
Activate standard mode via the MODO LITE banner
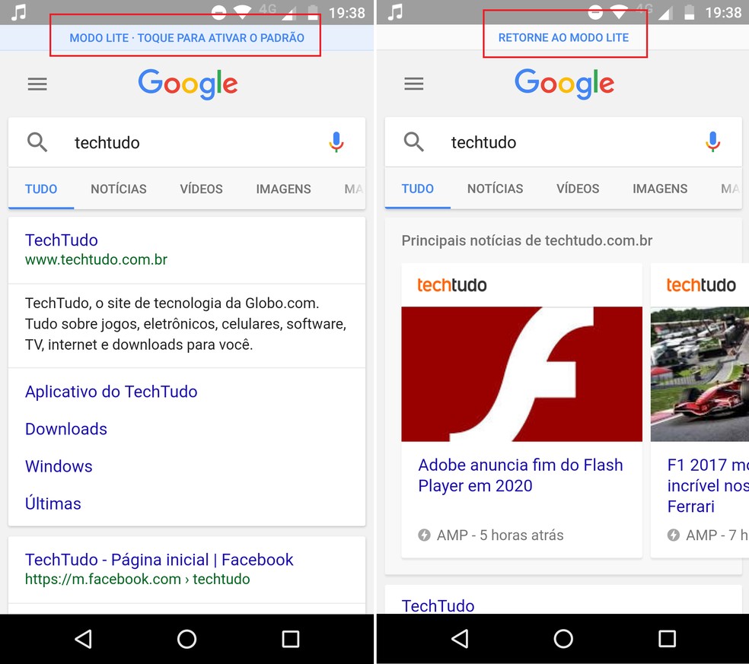coord(185,37)
